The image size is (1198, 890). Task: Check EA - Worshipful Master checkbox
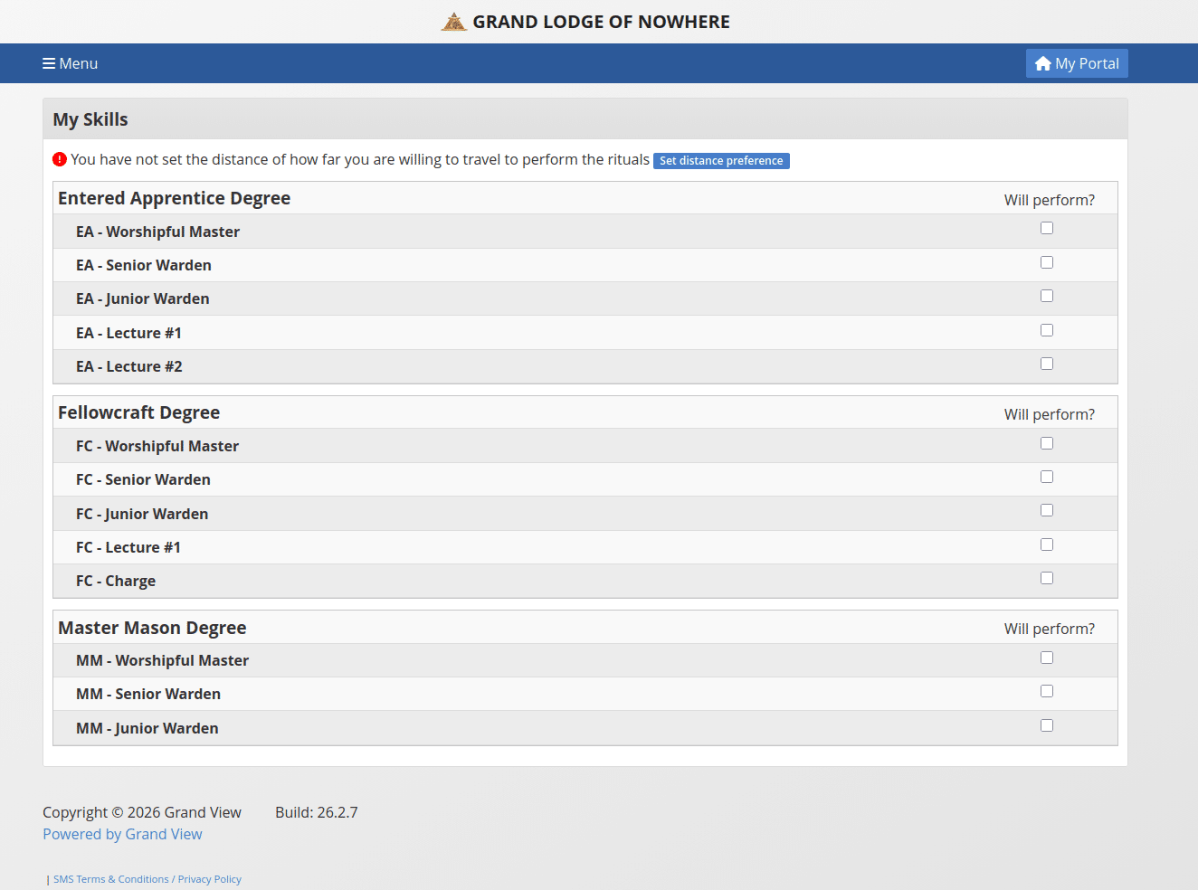pos(1047,228)
